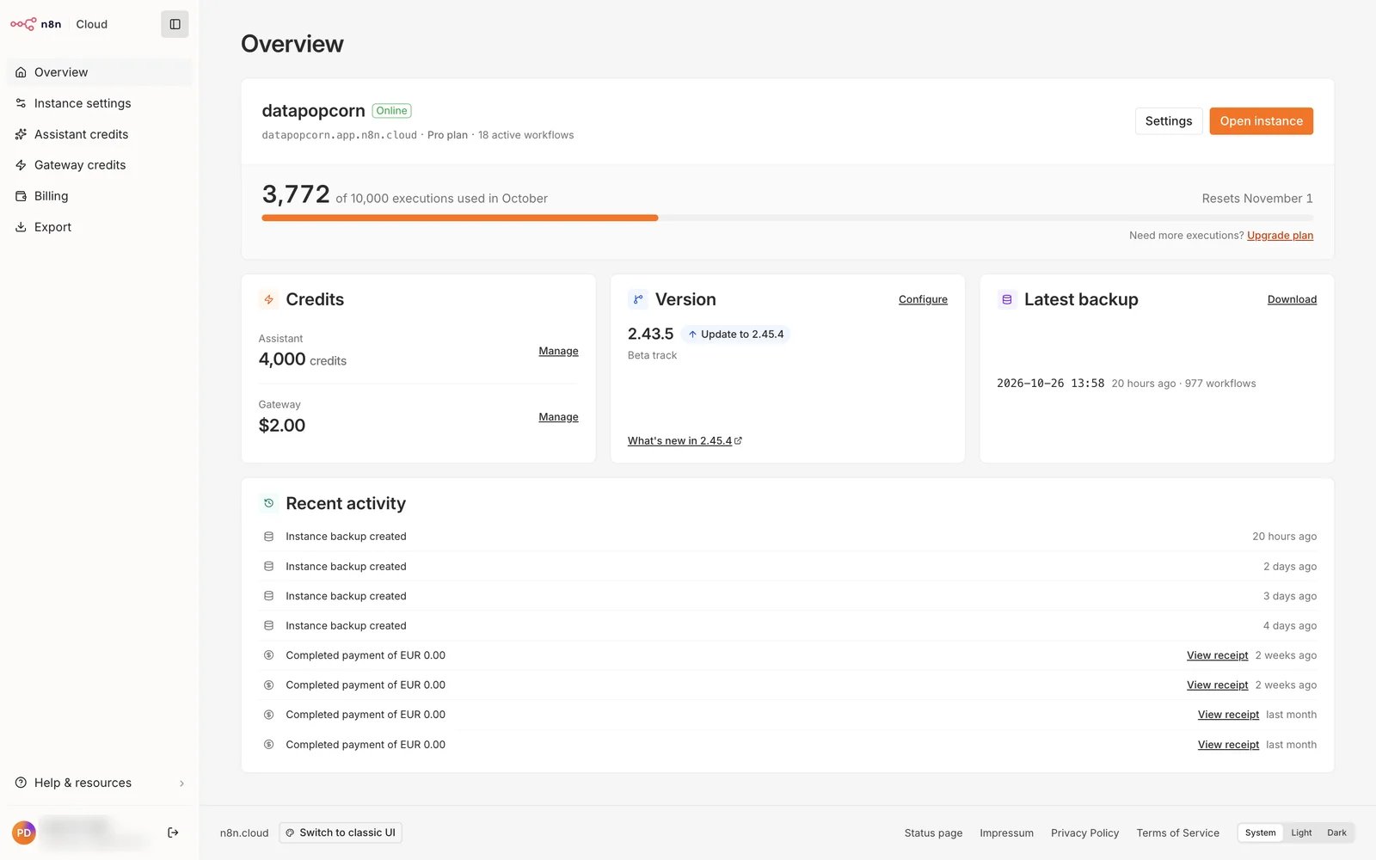Switch to the Dark theme

pos(1336,832)
